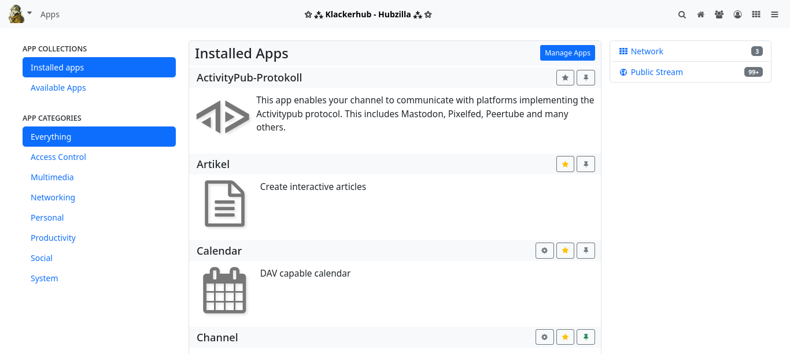The height and width of the screenshot is (354, 790).
Task: Click the Channel app settings gear icon
Action: click(544, 337)
